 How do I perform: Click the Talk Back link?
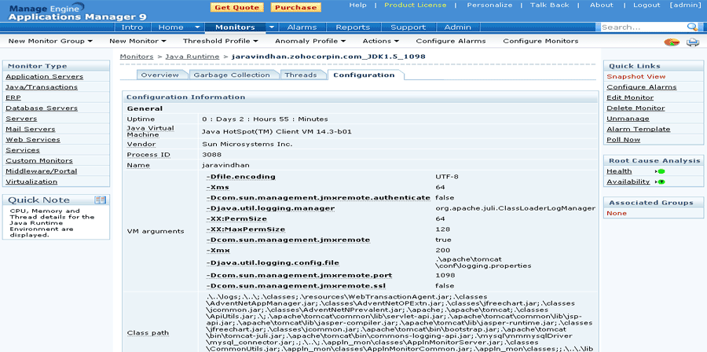coord(551,5)
